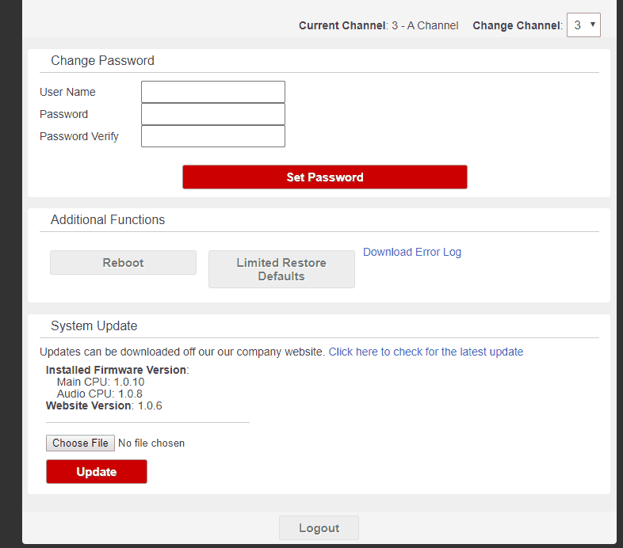The height and width of the screenshot is (548, 623).
Task: Click the User Name input field
Action: (212, 92)
